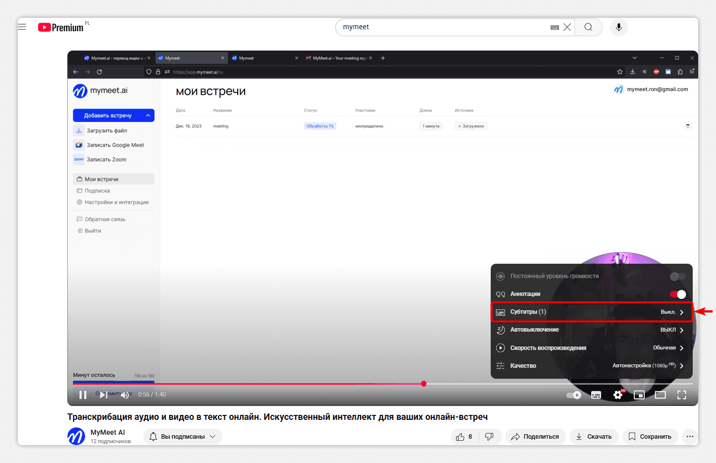Select the Mymeet.ai - перевод видео browser tab
This screenshot has height=463, width=716.
click(x=117, y=58)
